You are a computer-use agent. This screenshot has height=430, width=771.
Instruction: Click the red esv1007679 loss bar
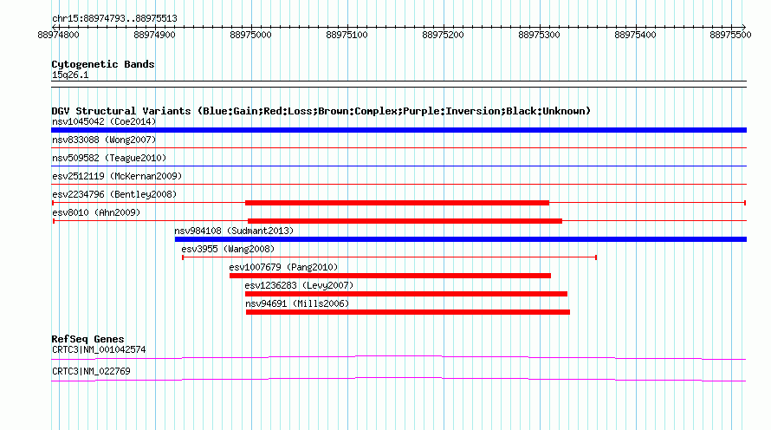click(391, 276)
